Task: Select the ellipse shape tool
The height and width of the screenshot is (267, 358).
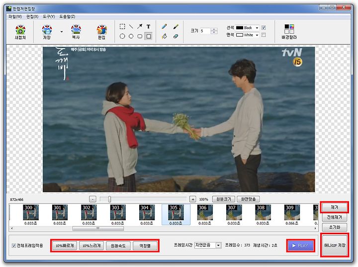Action: [x=131, y=36]
